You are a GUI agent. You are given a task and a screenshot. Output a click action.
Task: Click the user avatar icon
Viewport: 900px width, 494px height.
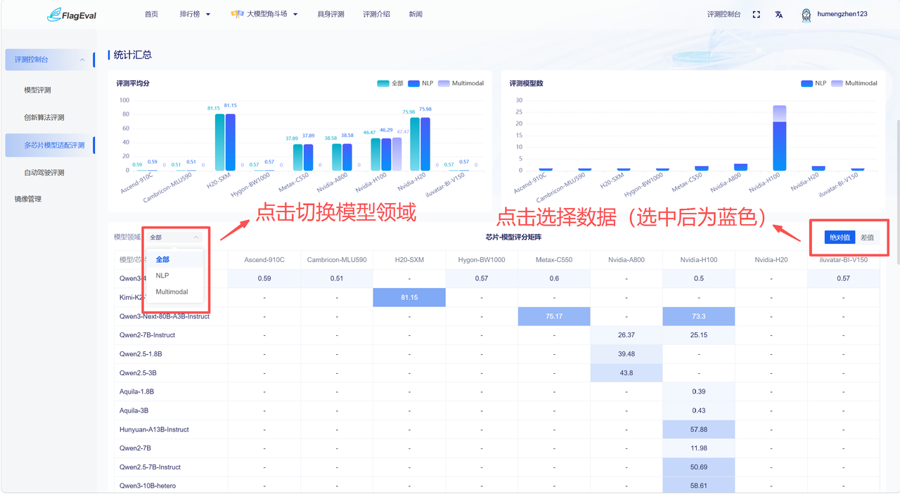(x=806, y=15)
